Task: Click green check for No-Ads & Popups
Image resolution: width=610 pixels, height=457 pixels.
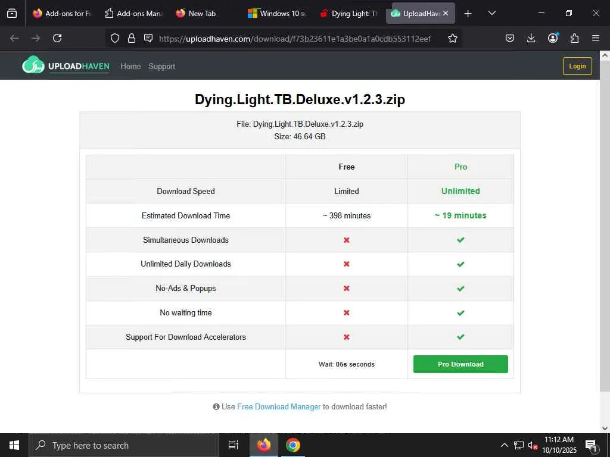Action: 460,289
